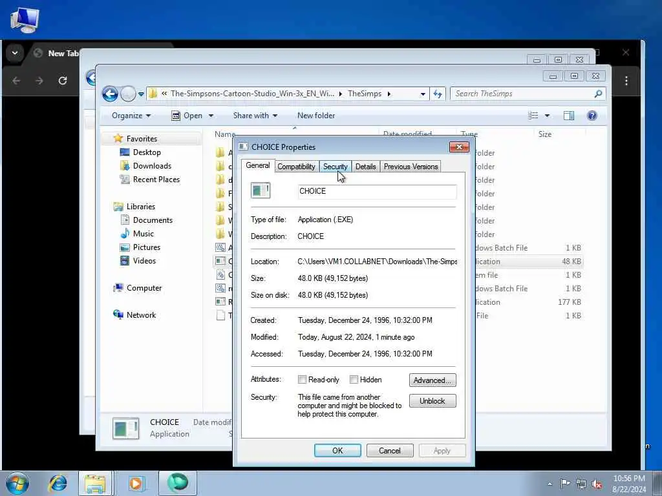Click the search magnifier icon
Screen dimensions: 662x496
click(598, 94)
